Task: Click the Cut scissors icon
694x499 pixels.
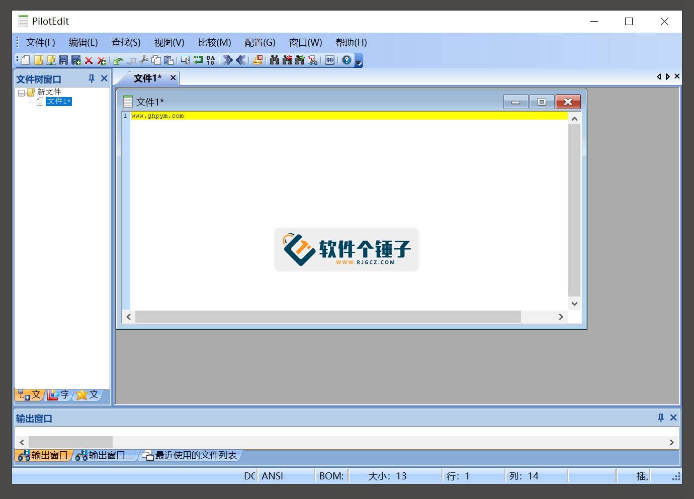Action: [144, 60]
